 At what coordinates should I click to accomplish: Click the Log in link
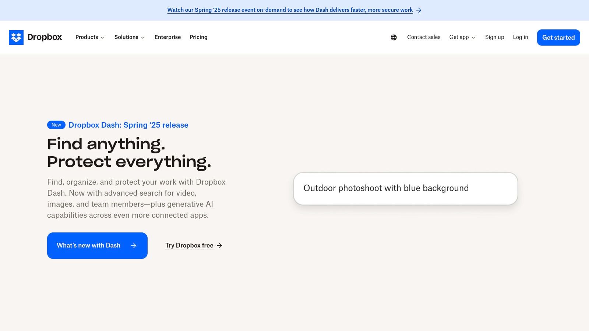[x=521, y=37]
